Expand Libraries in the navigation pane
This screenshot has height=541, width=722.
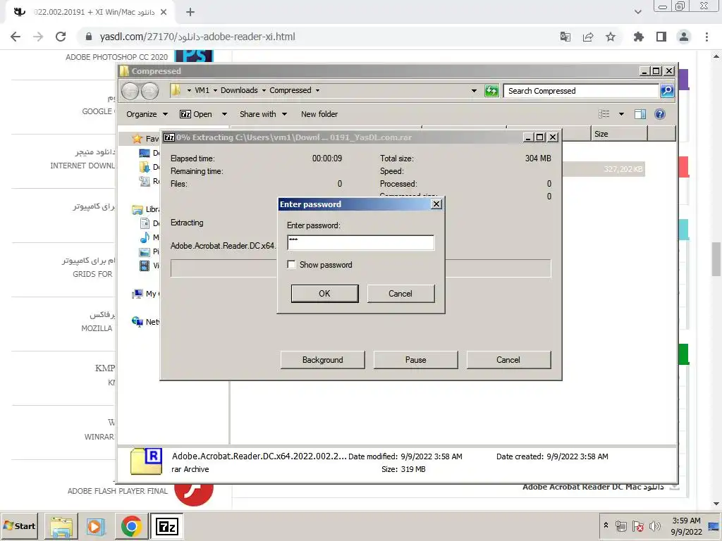coord(145,209)
